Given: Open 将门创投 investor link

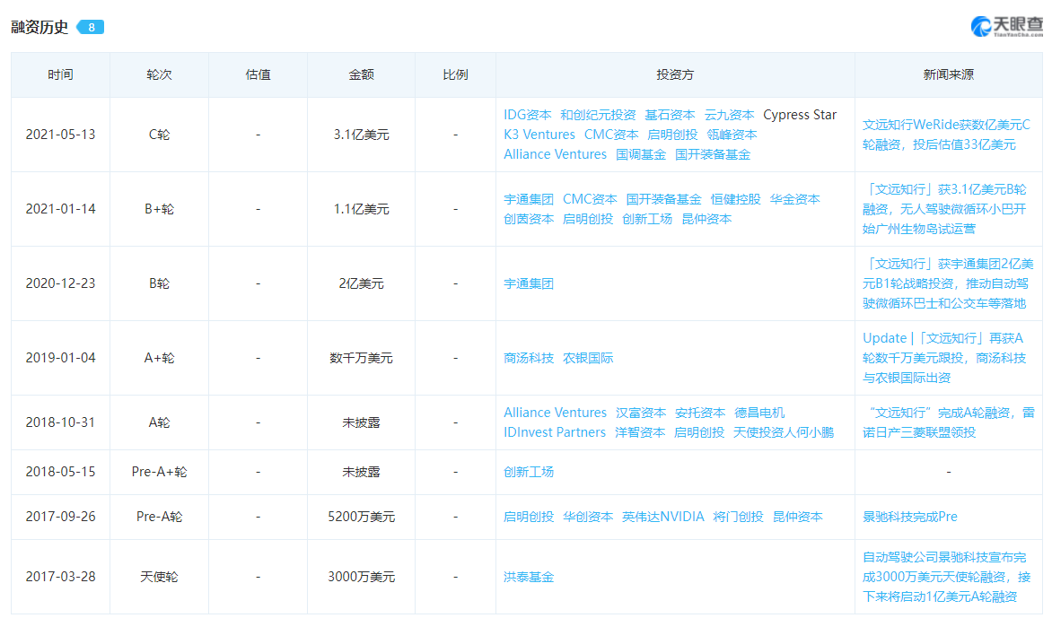Looking at the screenshot, I should click(738, 517).
